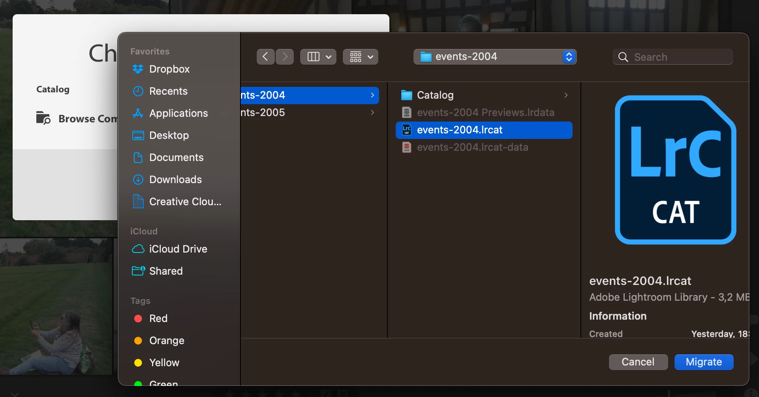759x397 pixels.
Task: Select events-2004.lrcat-data file
Action: click(484, 147)
